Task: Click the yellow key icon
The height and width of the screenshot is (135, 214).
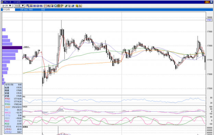Action: (x=77, y=6)
